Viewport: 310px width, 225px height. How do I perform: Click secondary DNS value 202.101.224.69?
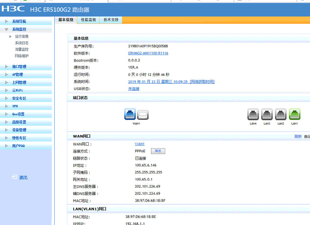point(147,194)
